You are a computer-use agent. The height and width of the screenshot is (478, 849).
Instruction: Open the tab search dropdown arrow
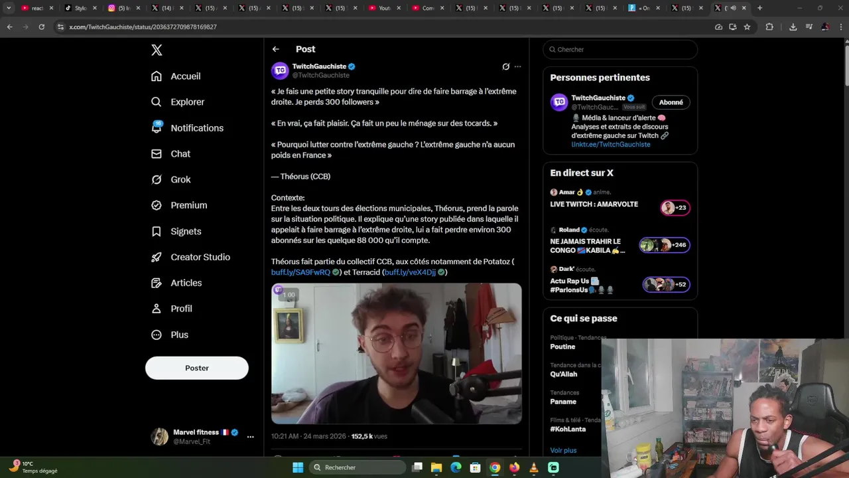(9, 8)
